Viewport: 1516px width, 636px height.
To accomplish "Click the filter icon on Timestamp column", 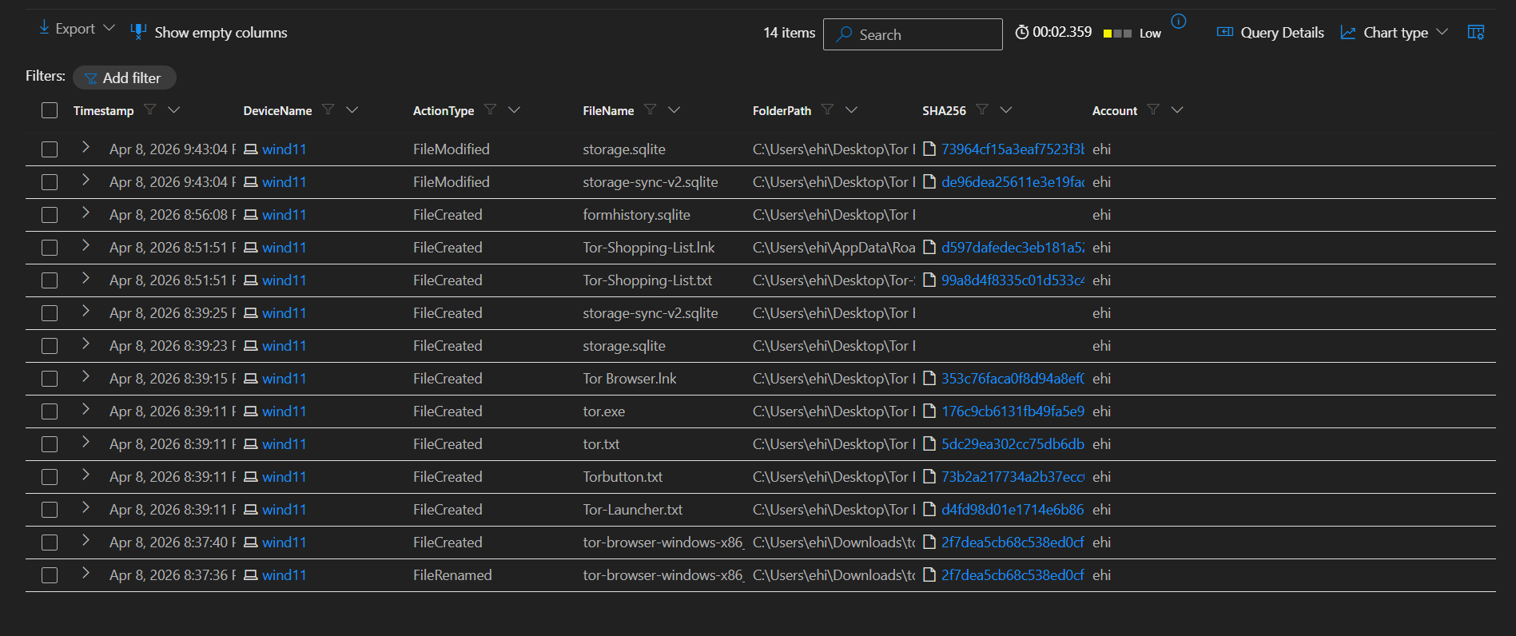I will [x=149, y=109].
